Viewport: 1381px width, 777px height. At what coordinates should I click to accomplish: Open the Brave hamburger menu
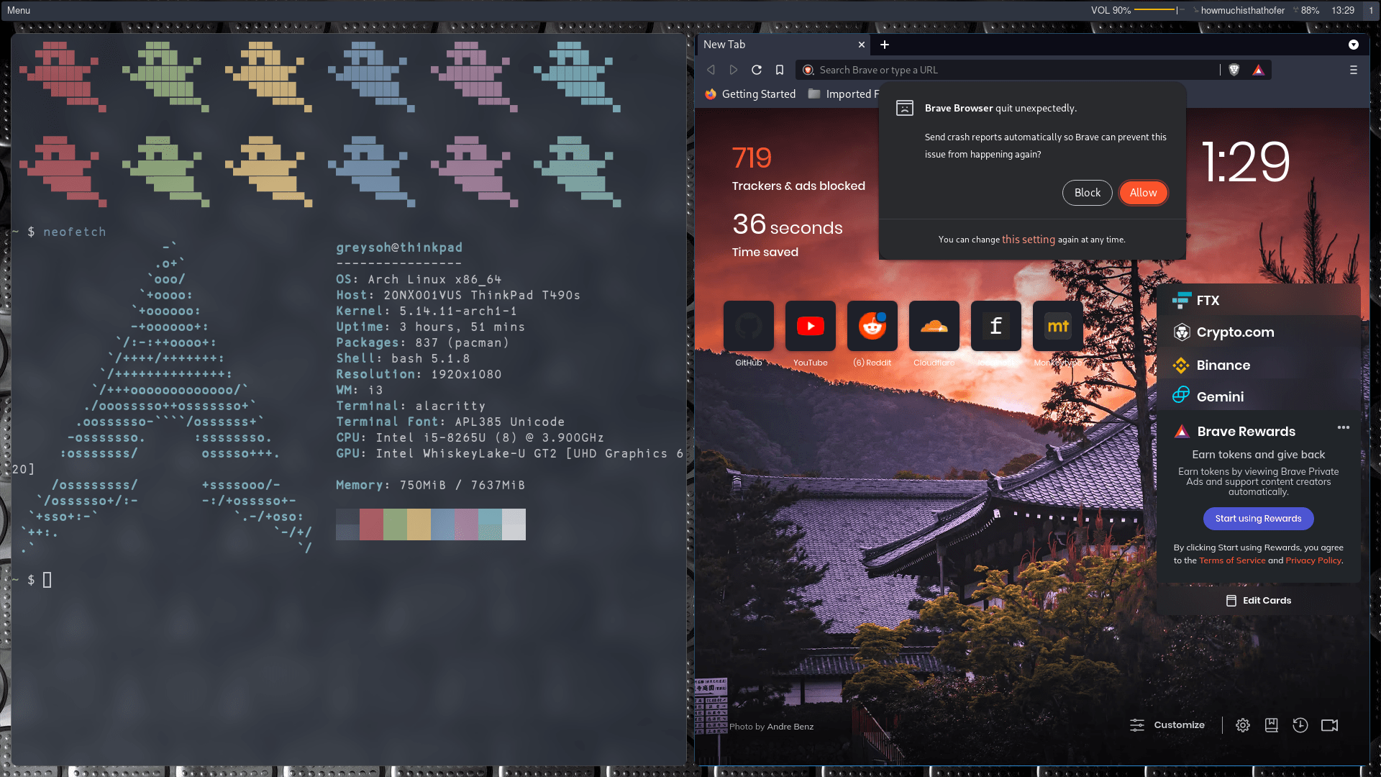[1353, 70]
